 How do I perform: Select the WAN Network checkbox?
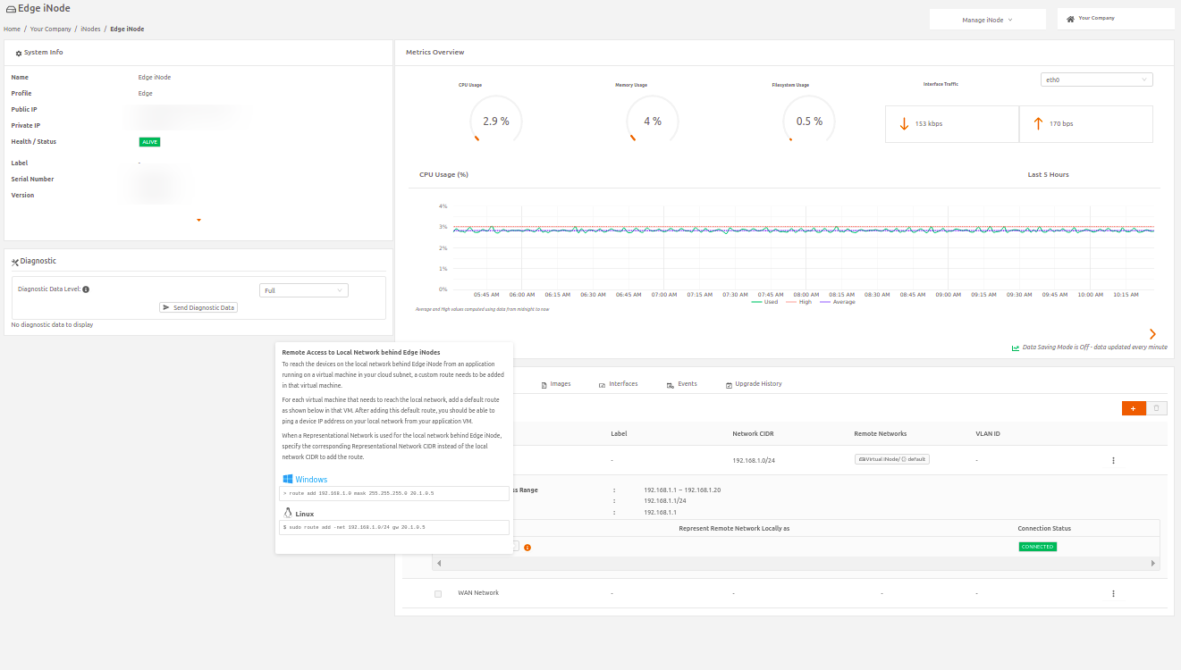point(438,594)
